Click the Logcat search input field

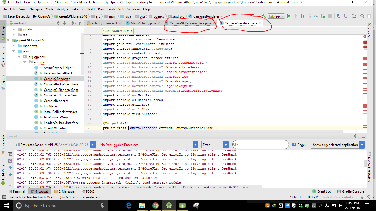click(260, 145)
